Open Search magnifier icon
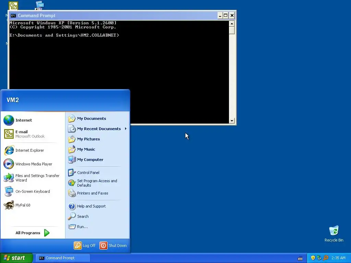 (72, 216)
